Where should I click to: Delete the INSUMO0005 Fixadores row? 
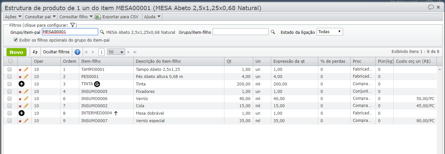20,92
